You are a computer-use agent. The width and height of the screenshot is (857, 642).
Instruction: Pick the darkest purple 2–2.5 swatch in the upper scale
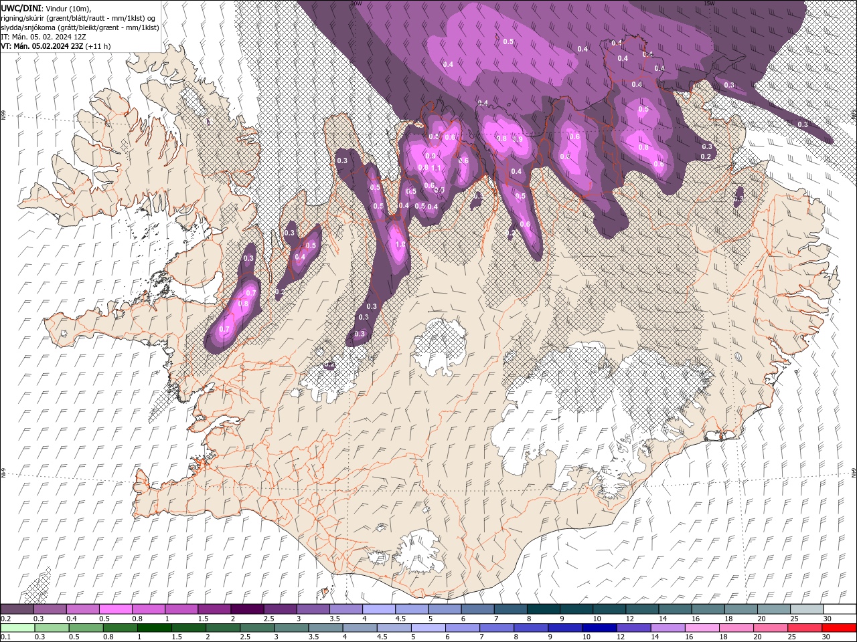246,609
